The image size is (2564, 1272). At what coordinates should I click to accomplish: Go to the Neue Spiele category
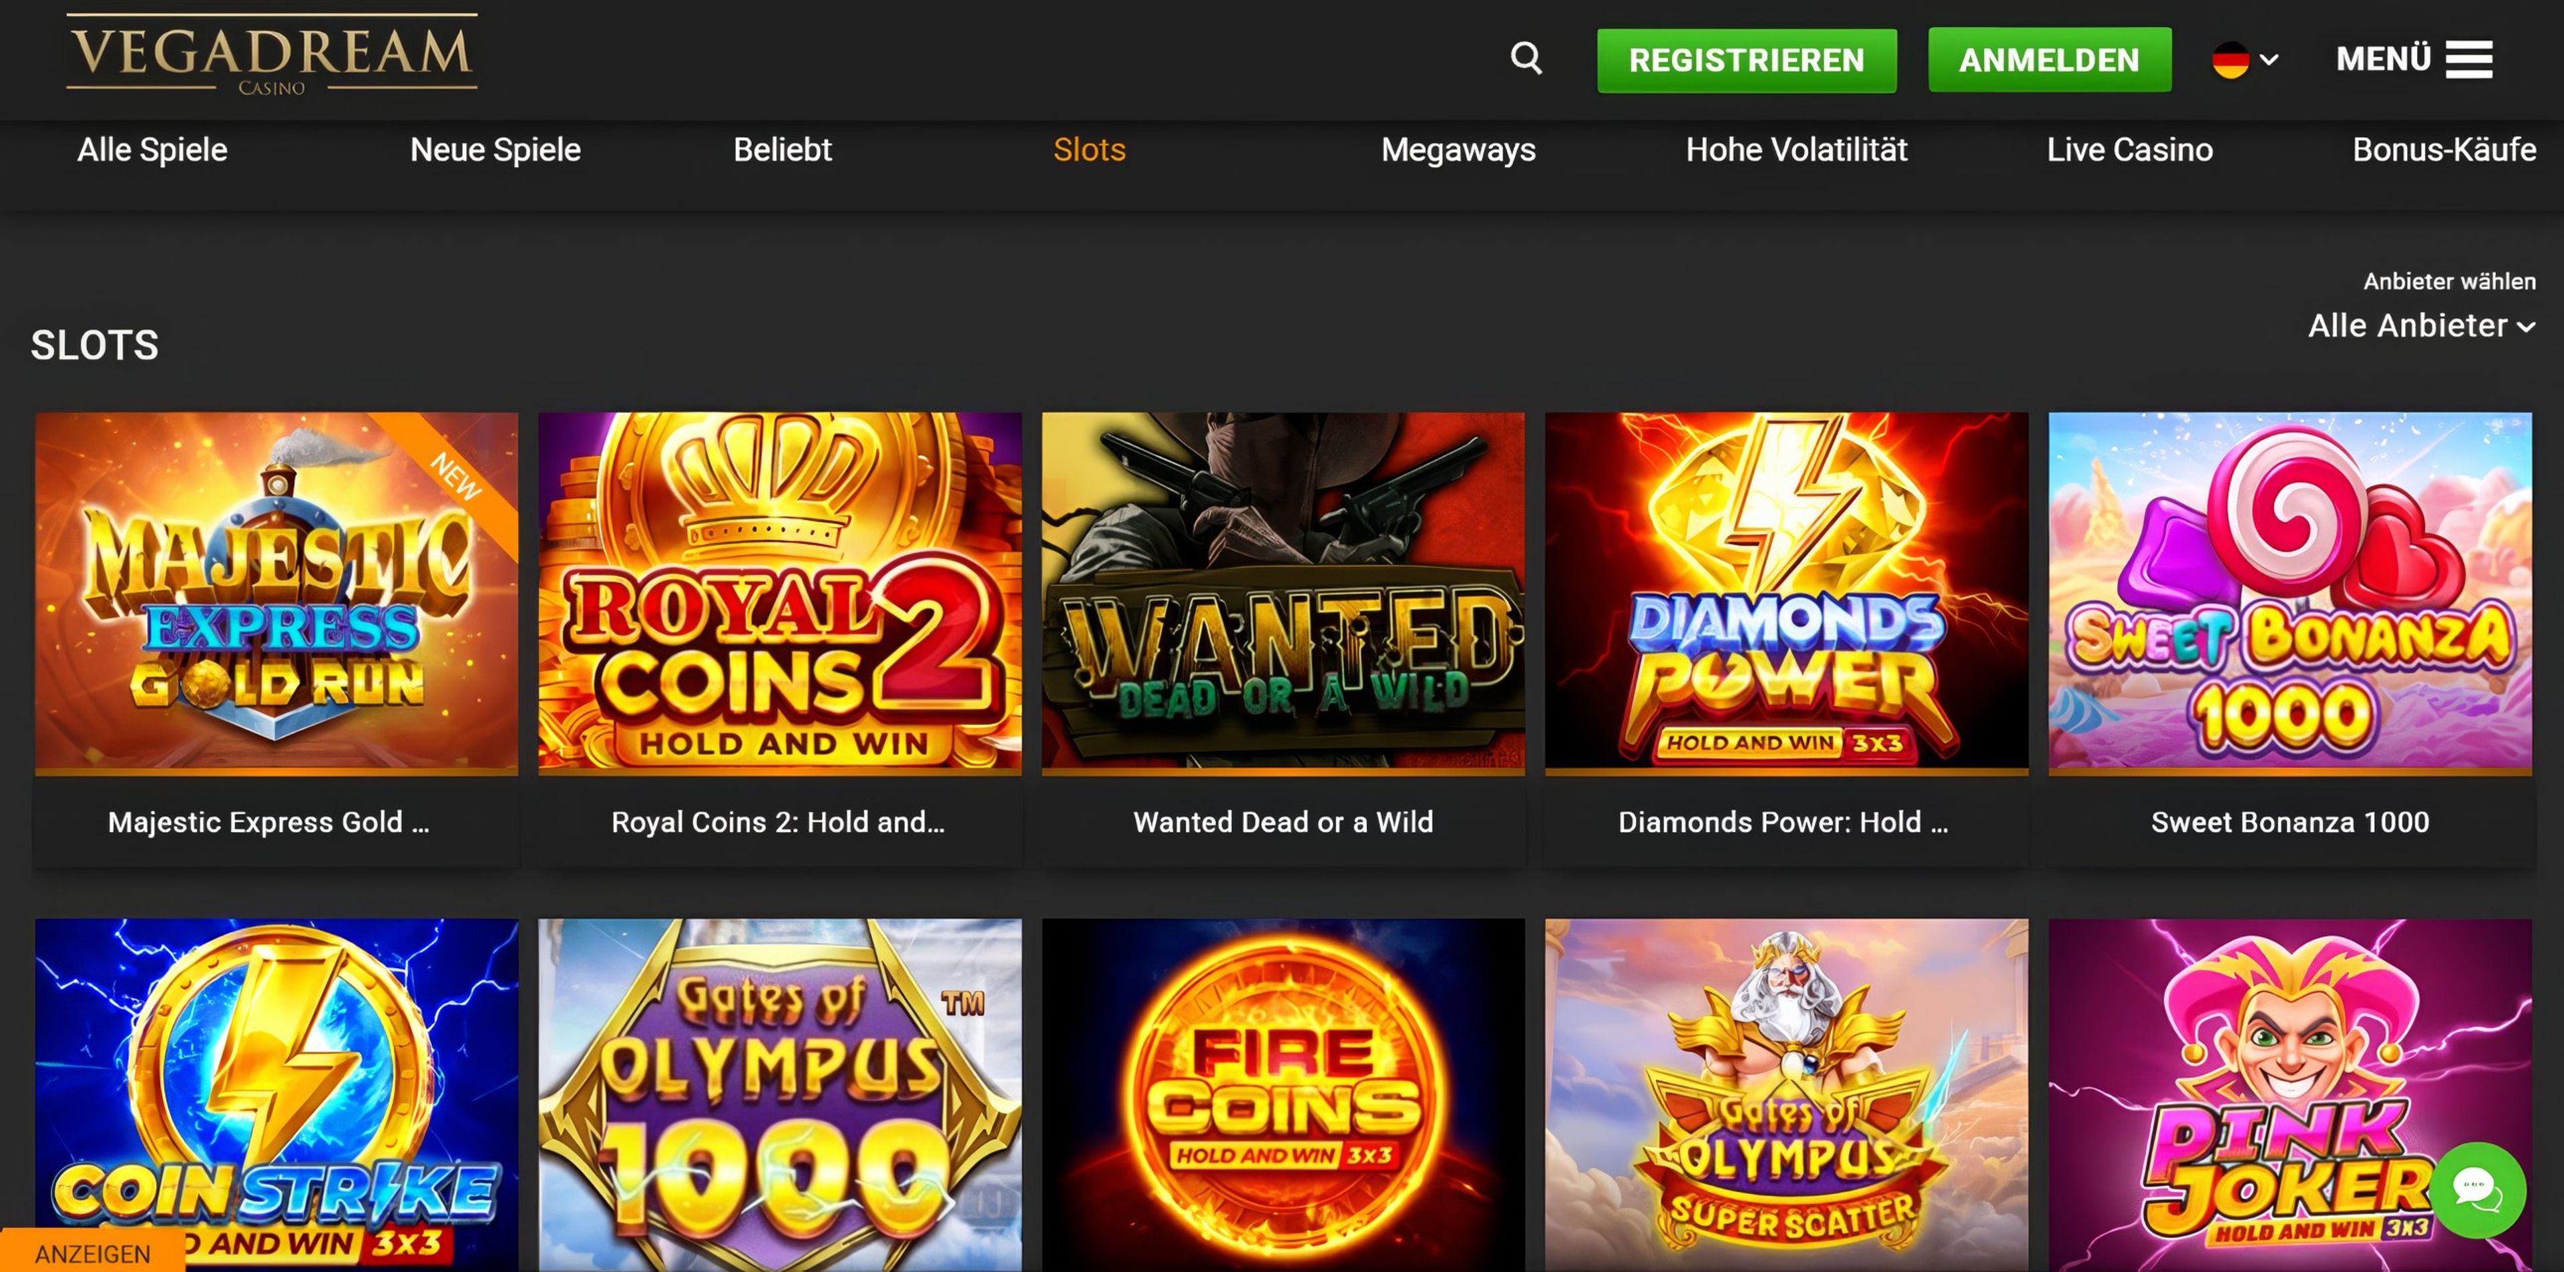(x=495, y=150)
